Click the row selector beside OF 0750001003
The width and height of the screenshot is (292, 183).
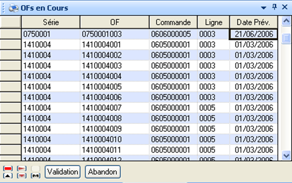click(11, 34)
